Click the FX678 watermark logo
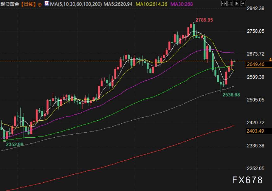 [x=247, y=180]
